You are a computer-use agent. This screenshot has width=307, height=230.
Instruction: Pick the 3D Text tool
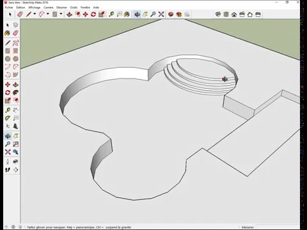(15, 126)
